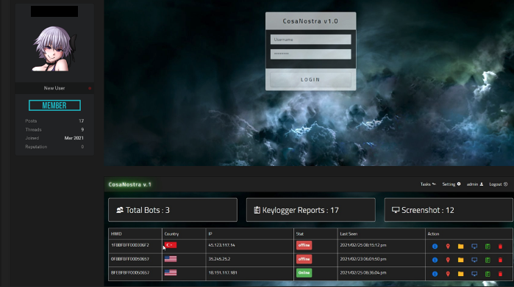This screenshot has height=287, width=514.
Task: Open the Setting menu with gear
Action: click(x=451, y=184)
